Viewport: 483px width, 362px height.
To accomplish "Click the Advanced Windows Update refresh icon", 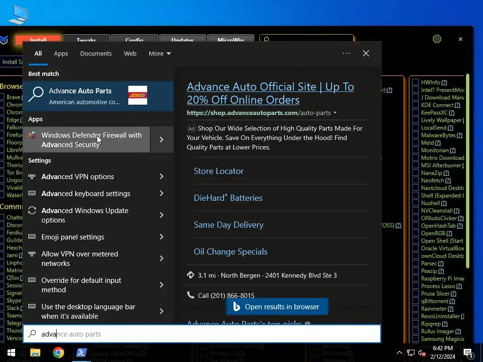I will pyautogui.click(x=32, y=210).
